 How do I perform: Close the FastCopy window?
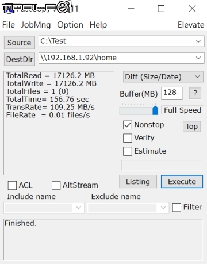(x=192, y=9)
